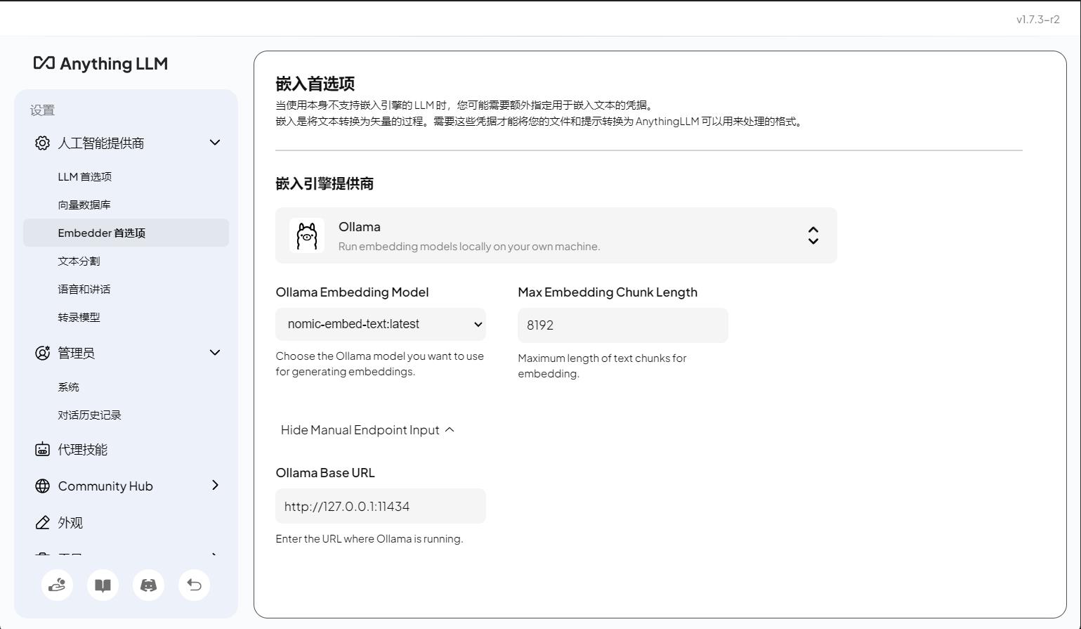The height and width of the screenshot is (629, 1081).
Task: Click the Max Embedding Chunk Length field
Action: point(622,325)
